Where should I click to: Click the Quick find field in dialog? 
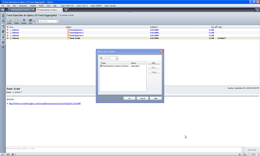coord(109,58)
